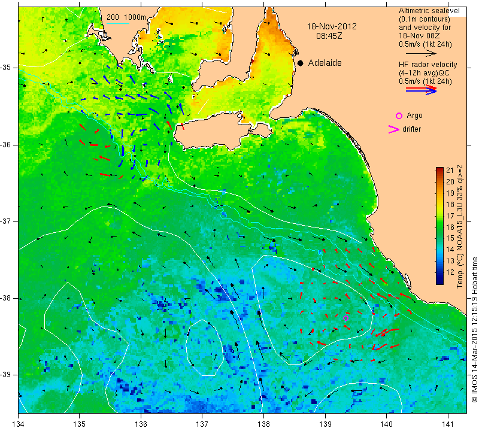479x431 pixels.
Task: Click the 'Temp. (°C) NOAA15_L3U' colorbar title
Action: (x=460, y=227)
